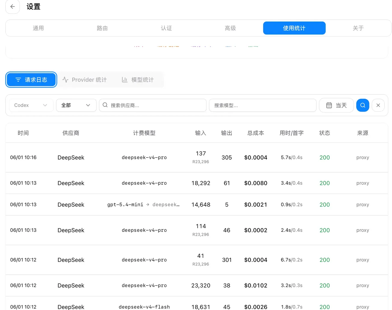Click the $0.0021 cost cell

pos(256,205)
